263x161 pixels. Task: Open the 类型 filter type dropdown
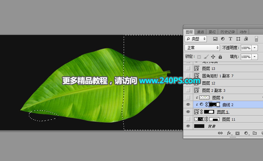(x=196, y=39)
